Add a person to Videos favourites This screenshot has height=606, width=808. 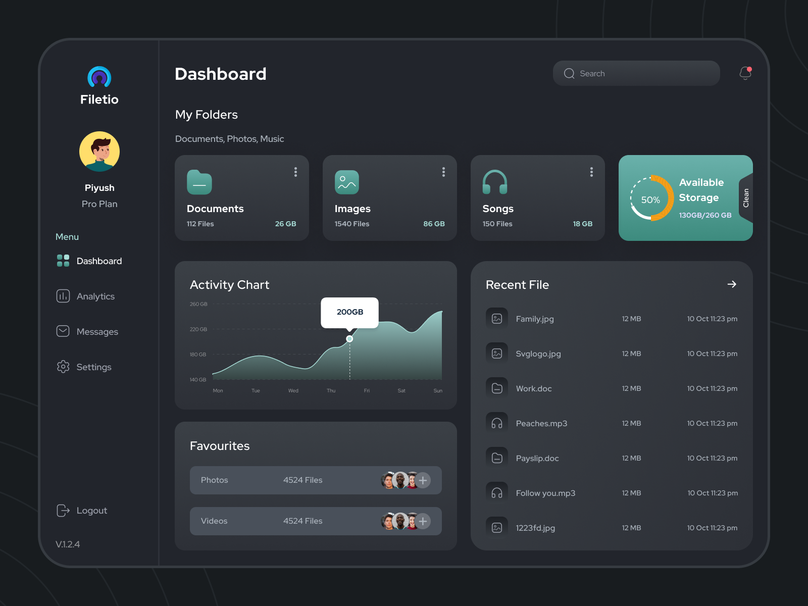click(423, 521)
